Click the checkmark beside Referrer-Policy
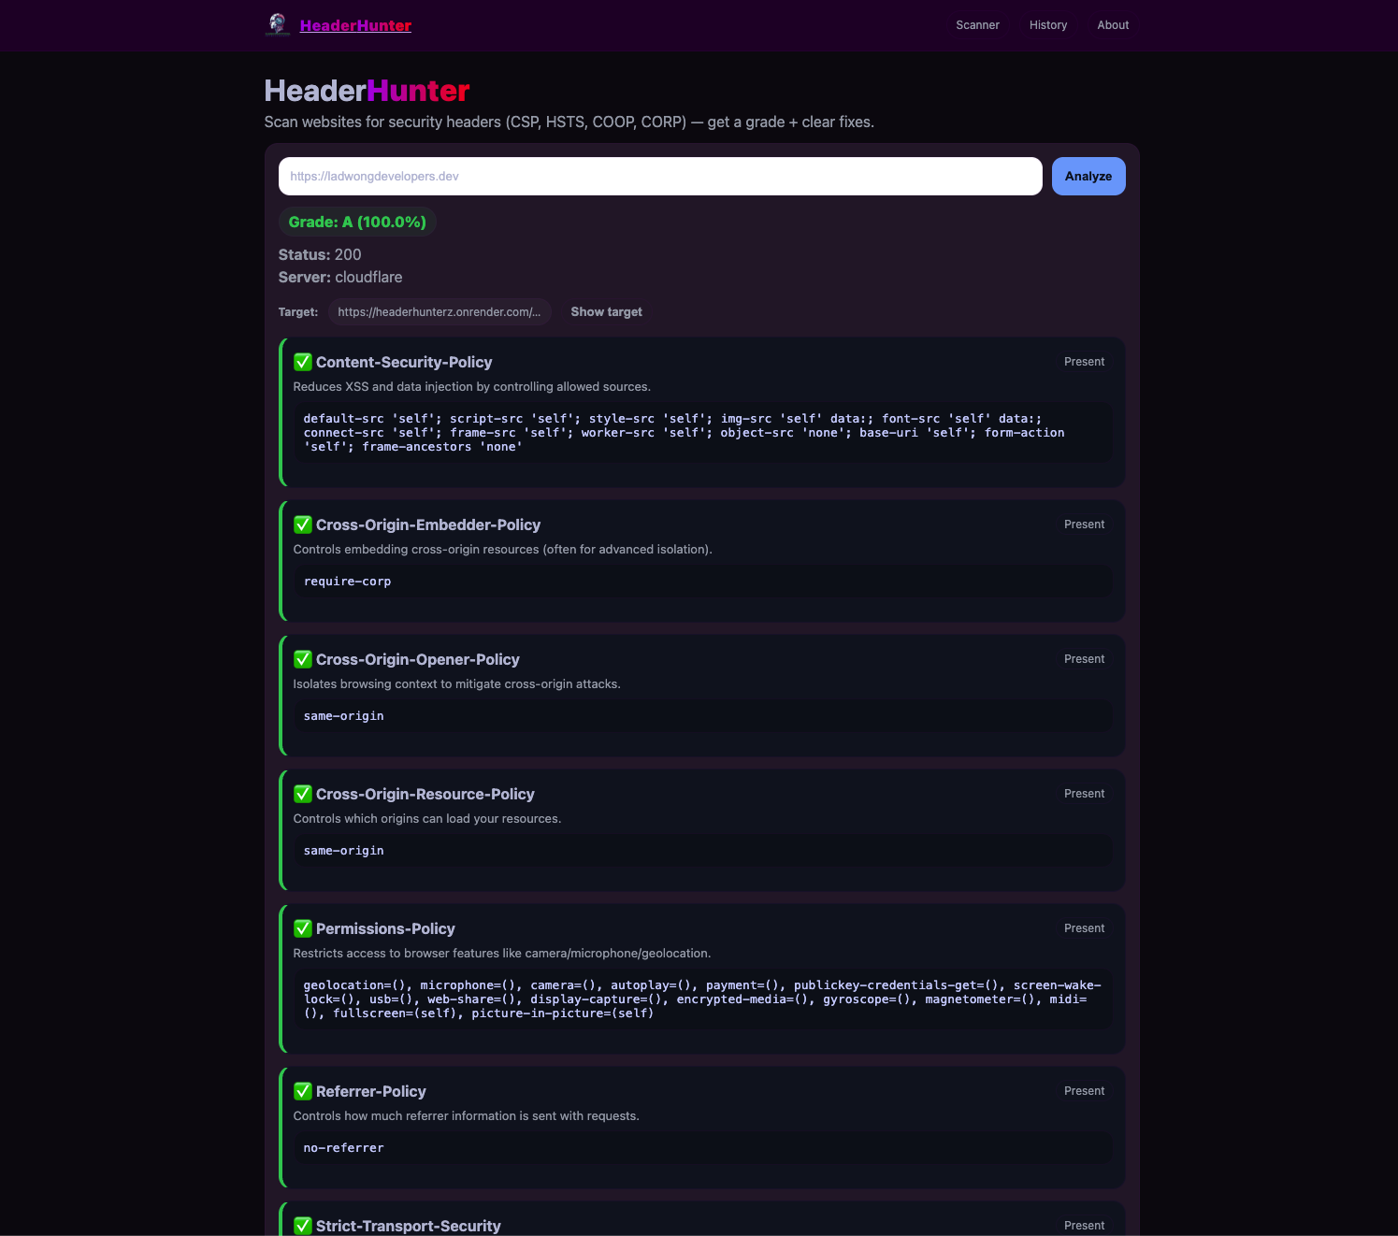Image resolution: width=1398 pixels, height=1236 pixels. tap(302, 1090)
